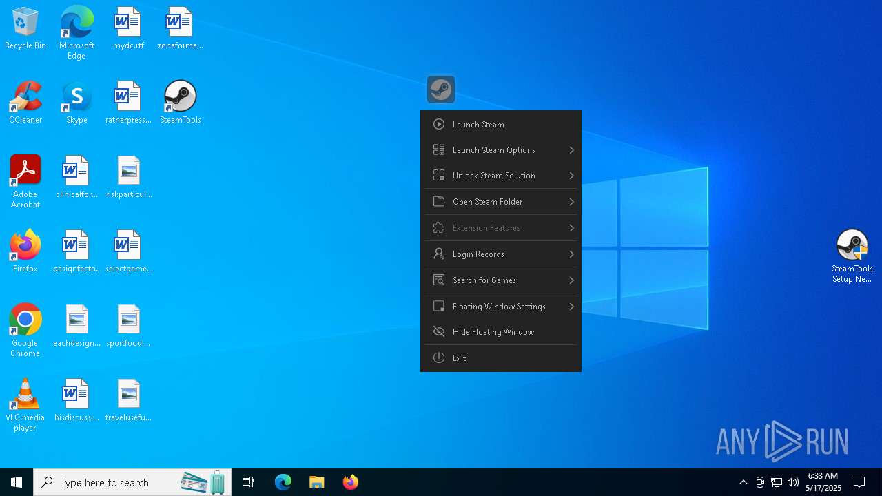Image resolution: width=882 pixels, height=496 pixels.
Task: Select Microsoft Edge desktop shortcut
Action: point(76,32)
